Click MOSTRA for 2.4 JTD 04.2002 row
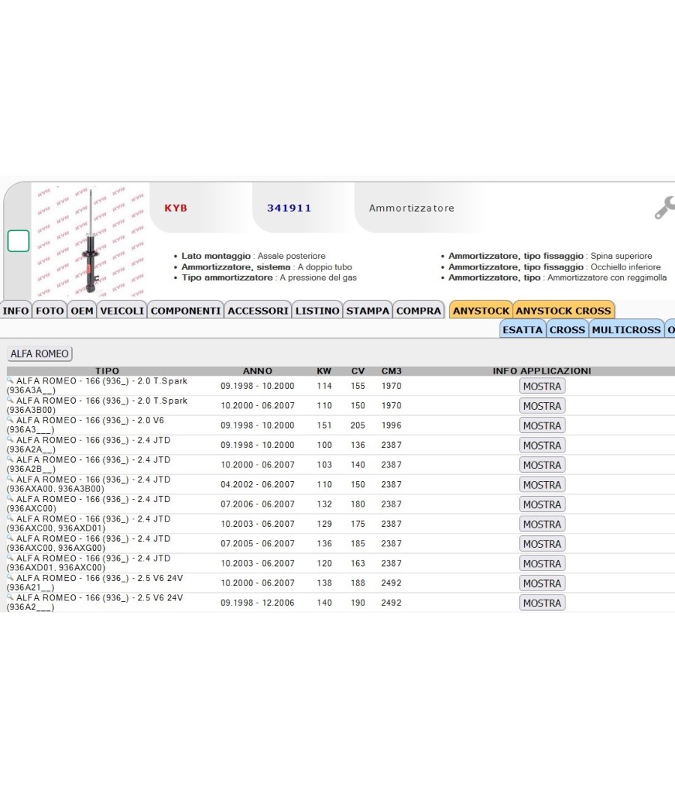 542,485
